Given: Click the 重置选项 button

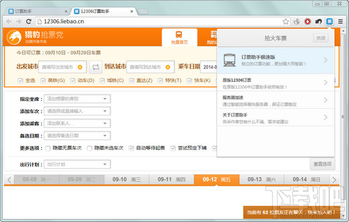Looking at the screenshot, I should (322, 164).
